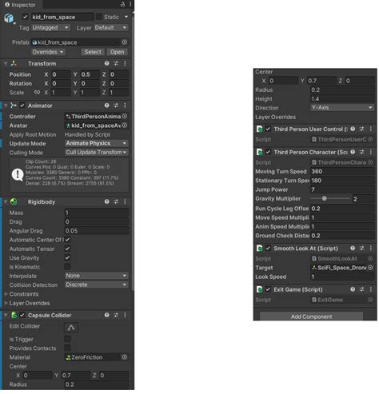The height and width of the screenshot is (394, 379).
Task: Open Animator presets icon
Action: pos(116,105)
